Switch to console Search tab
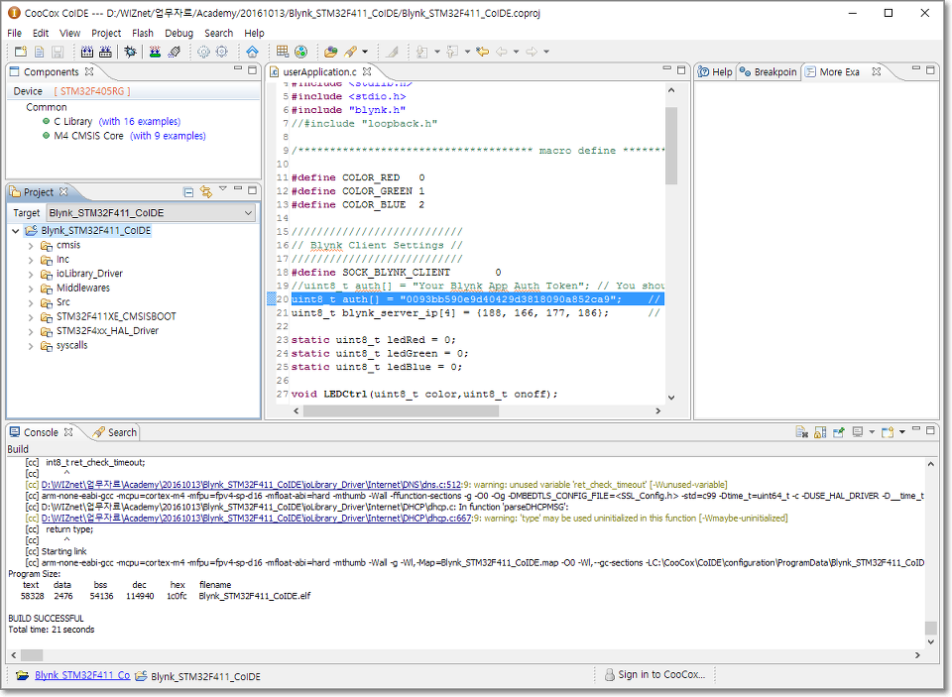 pyautogui.click(x=115, y=432)
